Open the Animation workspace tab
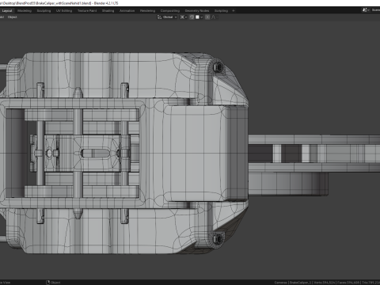380x285 pixels. click(127, 10)
